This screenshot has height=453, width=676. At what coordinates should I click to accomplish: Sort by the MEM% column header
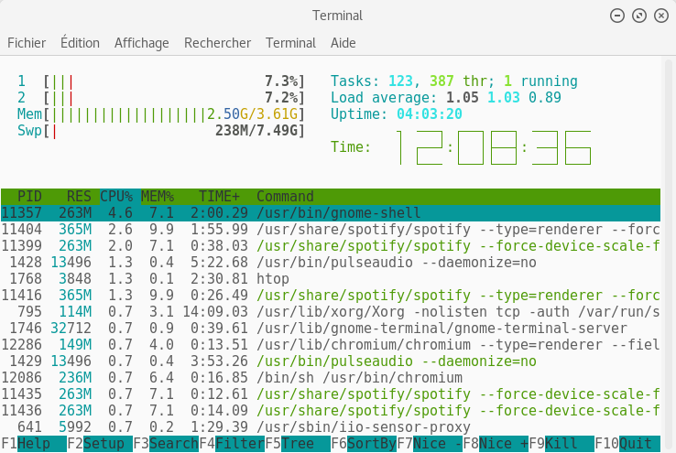157,197
